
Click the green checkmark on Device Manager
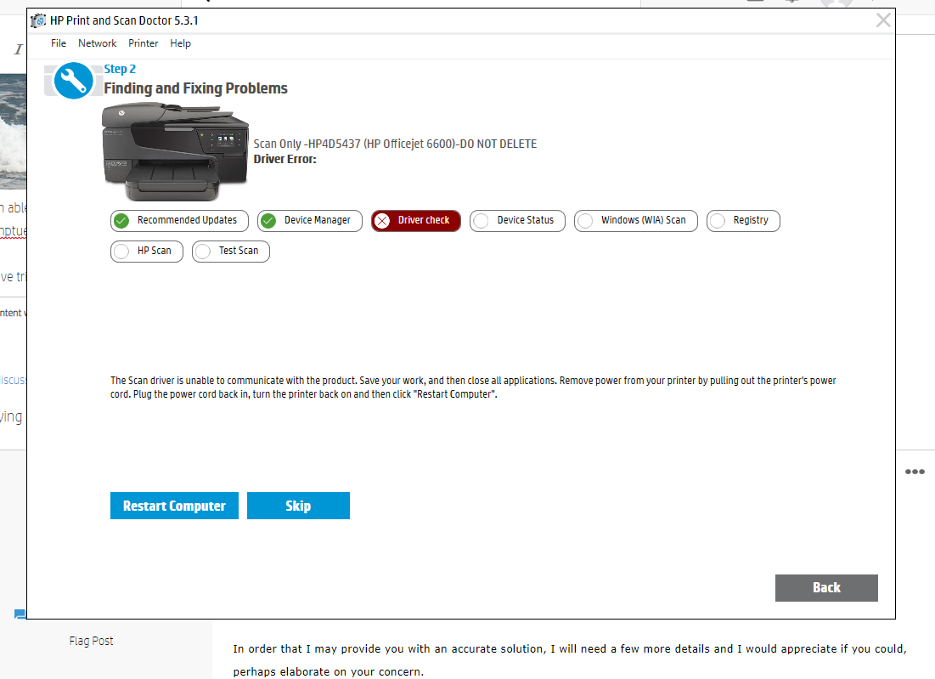point(268,221)
